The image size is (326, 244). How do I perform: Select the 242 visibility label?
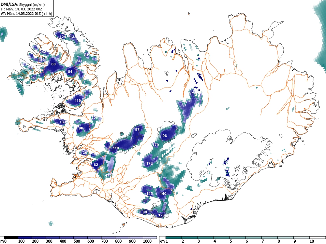(43, 52)
